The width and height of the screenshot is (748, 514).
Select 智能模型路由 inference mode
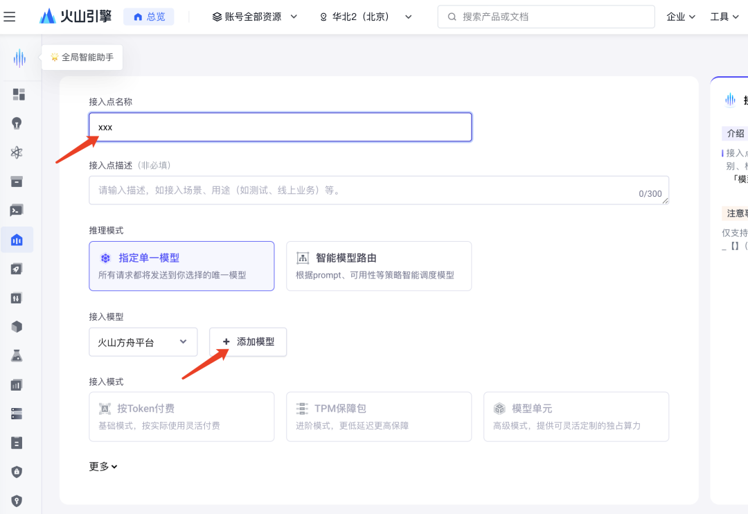coord(379,266)
